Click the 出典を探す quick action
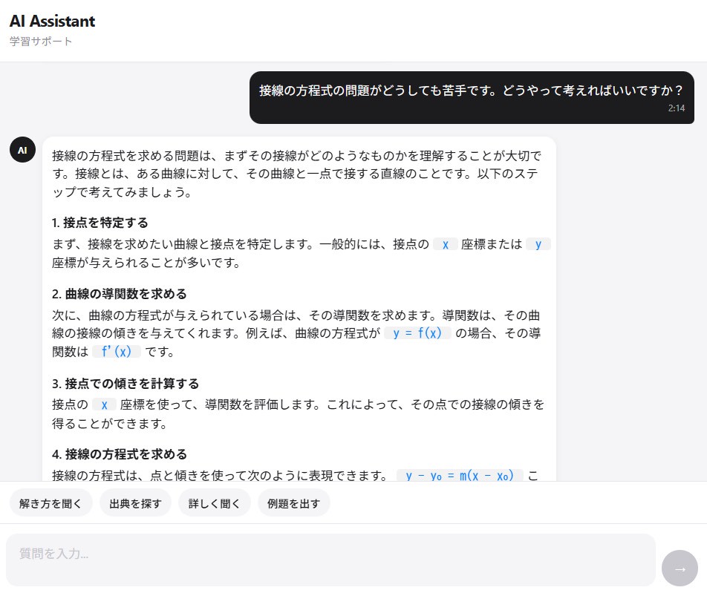Screen dimensions: 707x593 coord(134,502)
